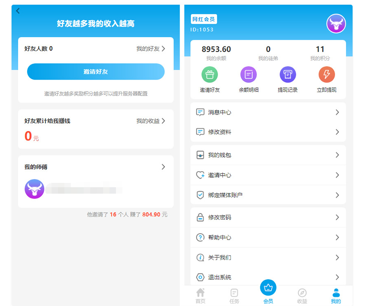Switch to 任务 tasks tab
The height and width of the screenshot is (306, 365).
(x=234, y=295)
